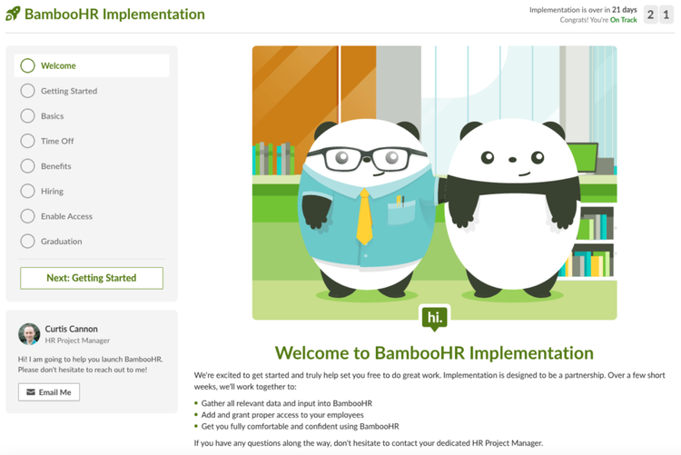Click the rocket logo icon

[13, 14]
